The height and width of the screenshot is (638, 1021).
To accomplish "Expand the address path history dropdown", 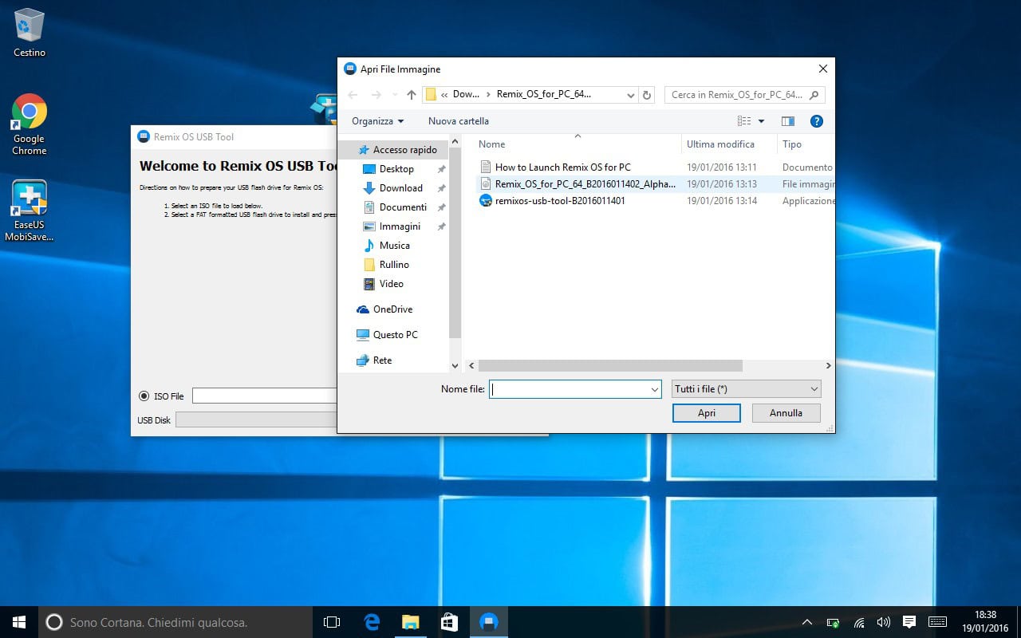I will click(x=631, y=95).
